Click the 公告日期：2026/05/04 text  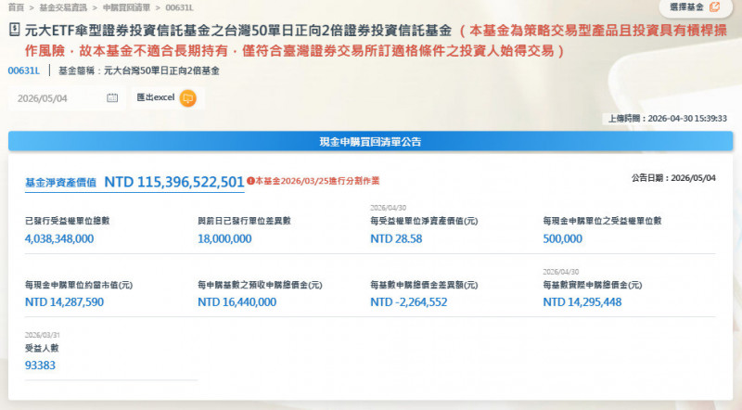pos(673,178)
